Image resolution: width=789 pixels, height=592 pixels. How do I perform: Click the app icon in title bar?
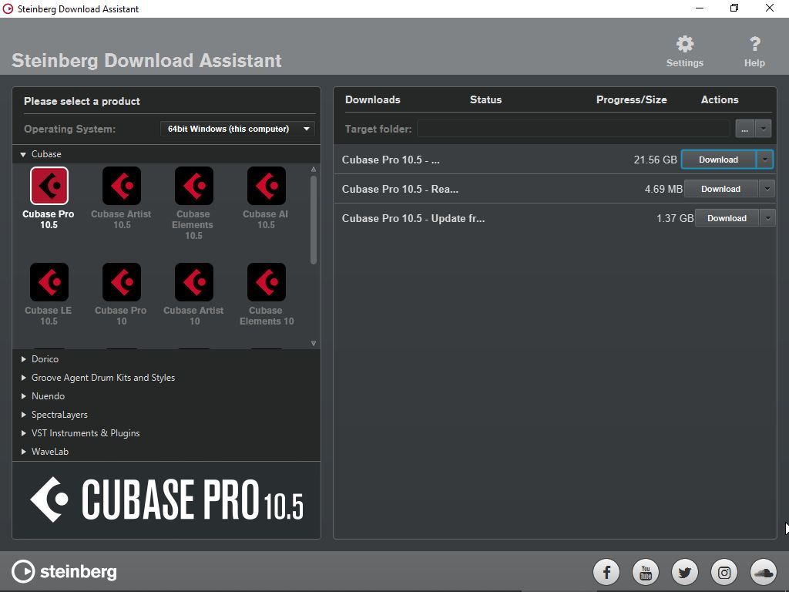click(8, 8)
